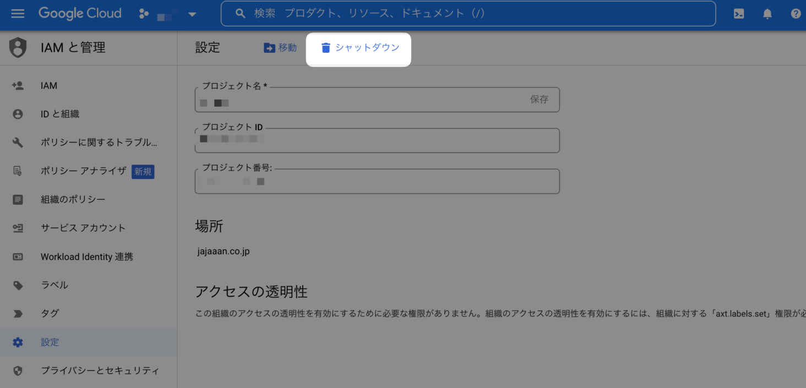Viewport: 806px width, 388px height.
Task: Open the notifications bell
Action: [767, 14]
